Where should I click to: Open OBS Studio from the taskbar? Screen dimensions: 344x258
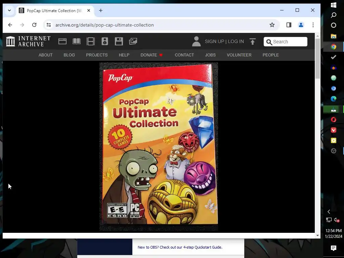pyautogui.click(x=334, y=151)
